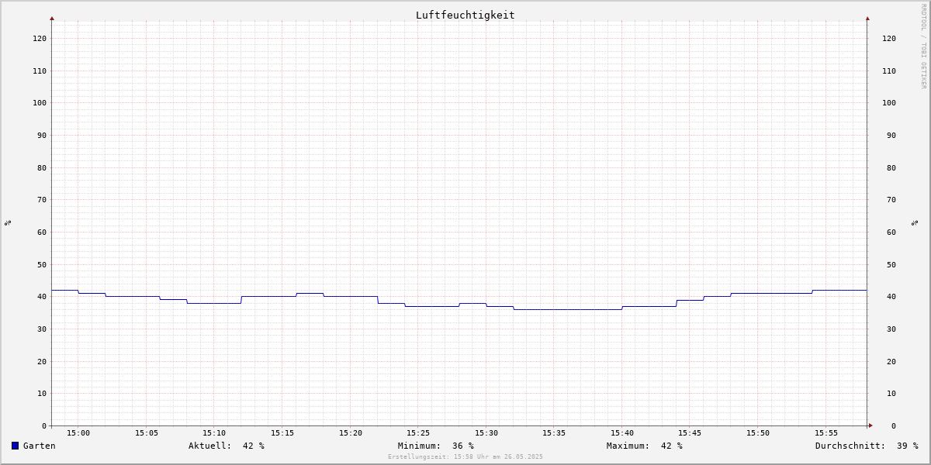Viewport: 931px width, 465px height.
Task: Select the Aktuell: 42 % value
Action: 227,446
